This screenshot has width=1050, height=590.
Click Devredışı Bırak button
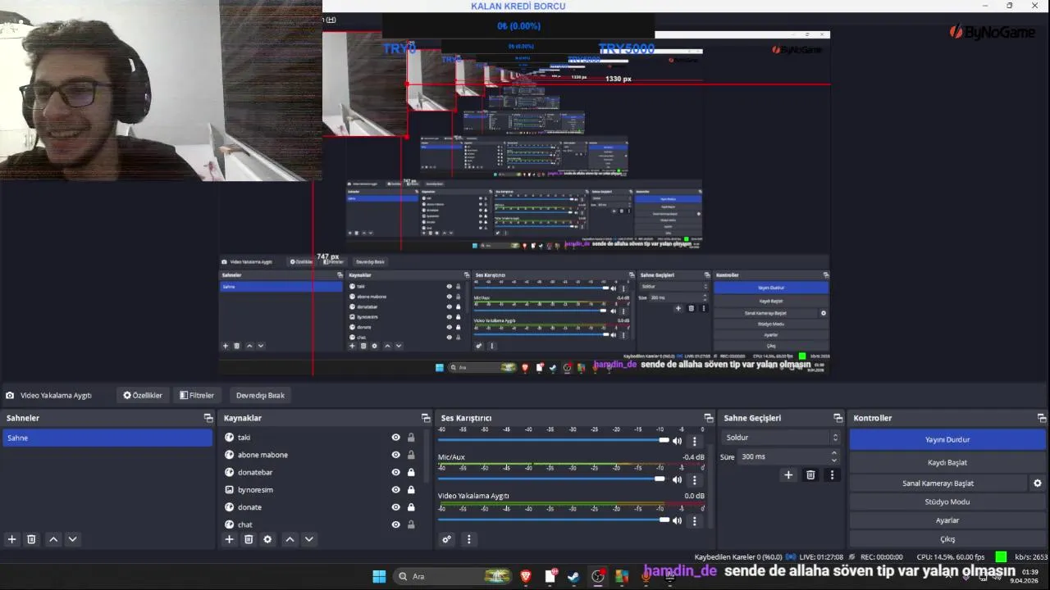point(260,395)
